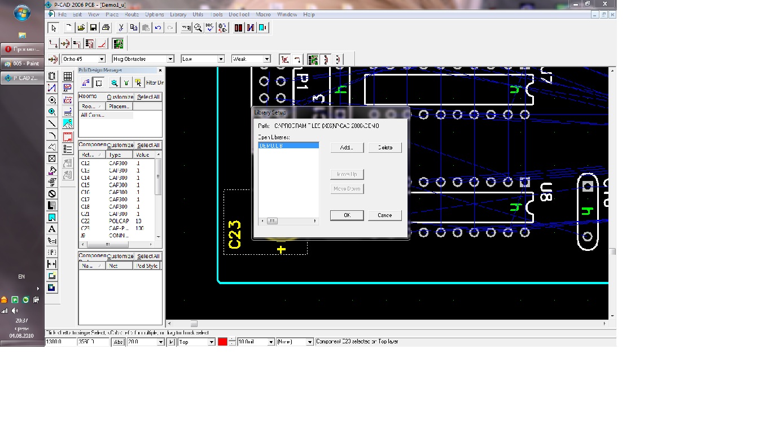Run the DRC design rule check icon
The height and width of the screenshot is (433, 771).
click(x=210, y=28)
